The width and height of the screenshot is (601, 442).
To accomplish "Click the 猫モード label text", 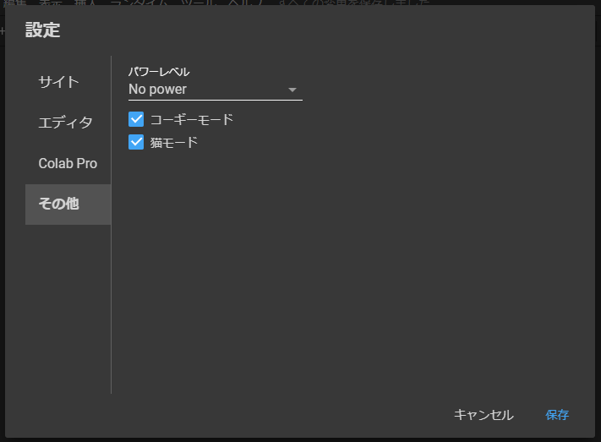I will point(174,143).
